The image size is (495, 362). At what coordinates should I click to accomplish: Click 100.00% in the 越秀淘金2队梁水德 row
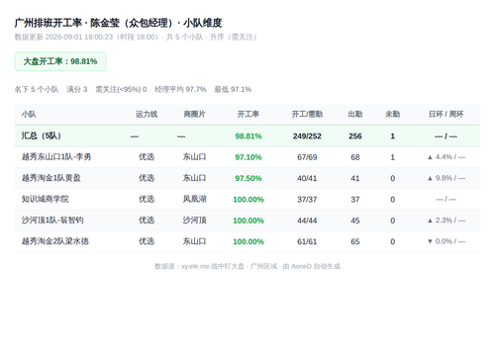(x=248, y=241)
